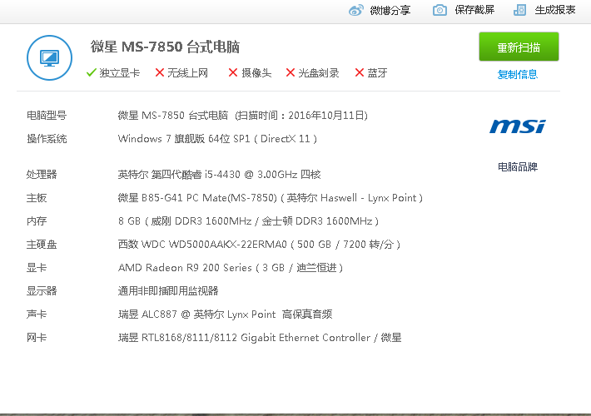Click the 电脑型号 row label

tap(47, 116)
